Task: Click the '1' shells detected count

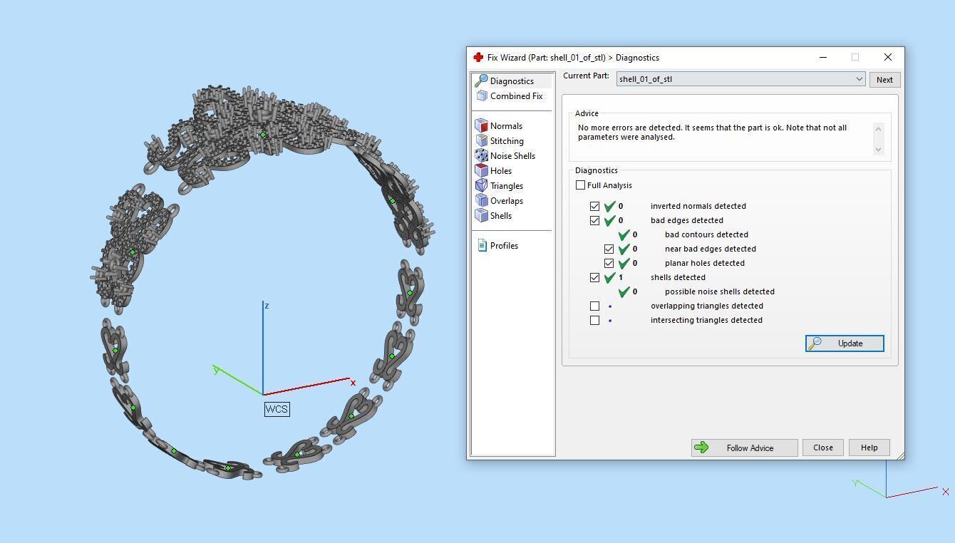Action: [x=621, y=277]
